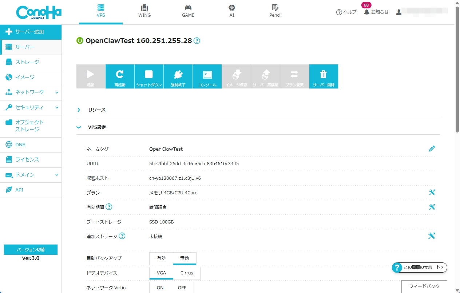This screenshot has height=293, width=460.
Task: Open お知らせ notifications bell
Action: point(376,12)
